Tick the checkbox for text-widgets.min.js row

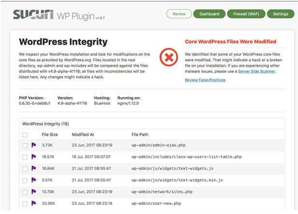pyautogui.click(x=25, y=180)
